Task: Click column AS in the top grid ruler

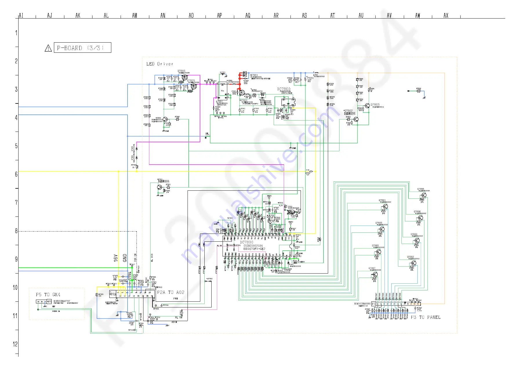Action: pyautogui.click(x=304, y=15)
